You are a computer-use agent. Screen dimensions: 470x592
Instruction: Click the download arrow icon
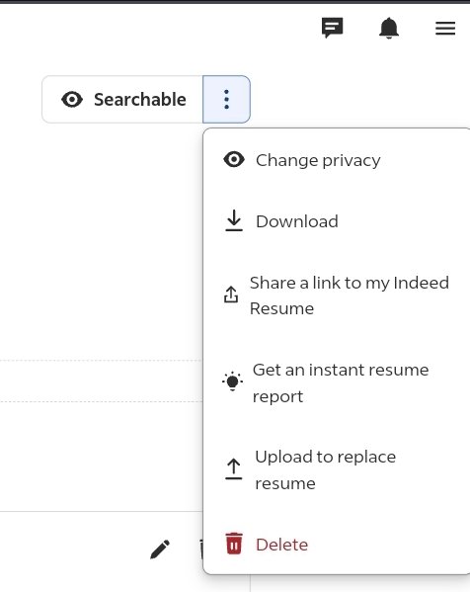tap(234, 220)
